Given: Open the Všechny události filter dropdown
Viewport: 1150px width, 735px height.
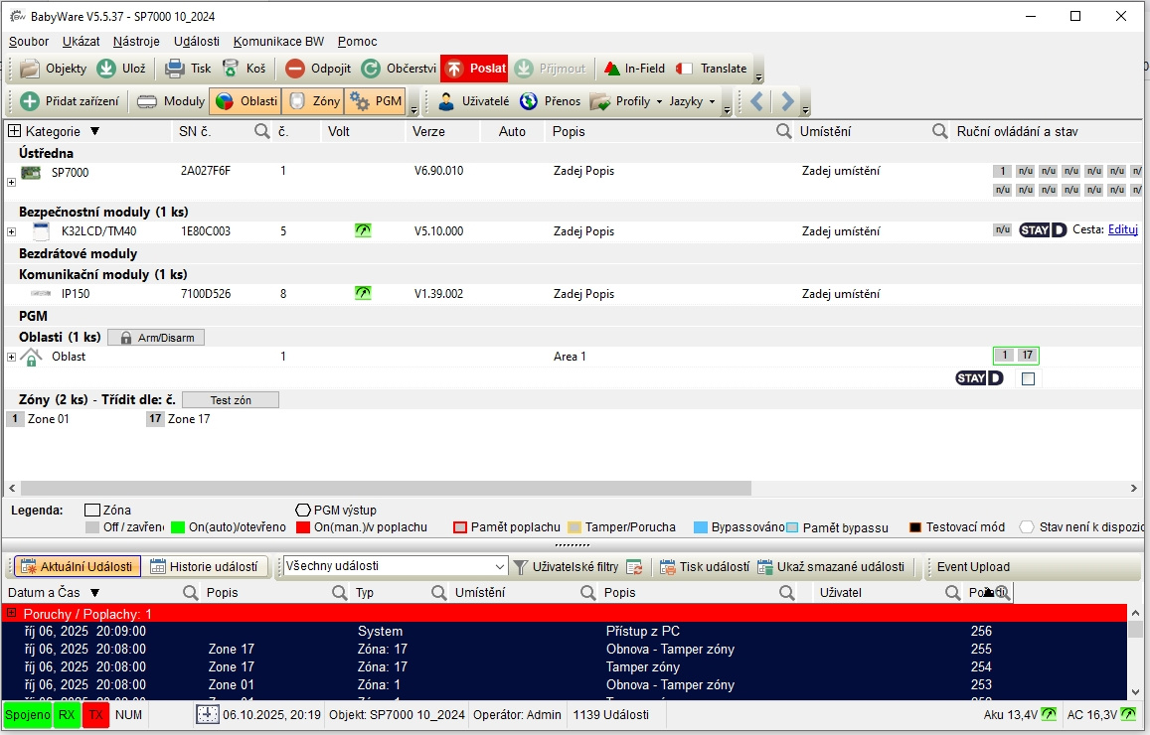Looking at the screenshot, I should pos(500,566).
